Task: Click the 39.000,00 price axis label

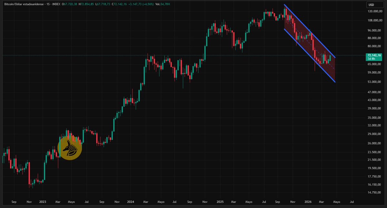Action: [375, 108]
